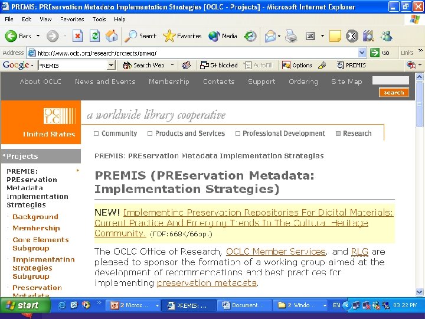Click the highlighter pen icon
Screen dimensions: 425x319
pyautogui.click(x=322, y=66)
